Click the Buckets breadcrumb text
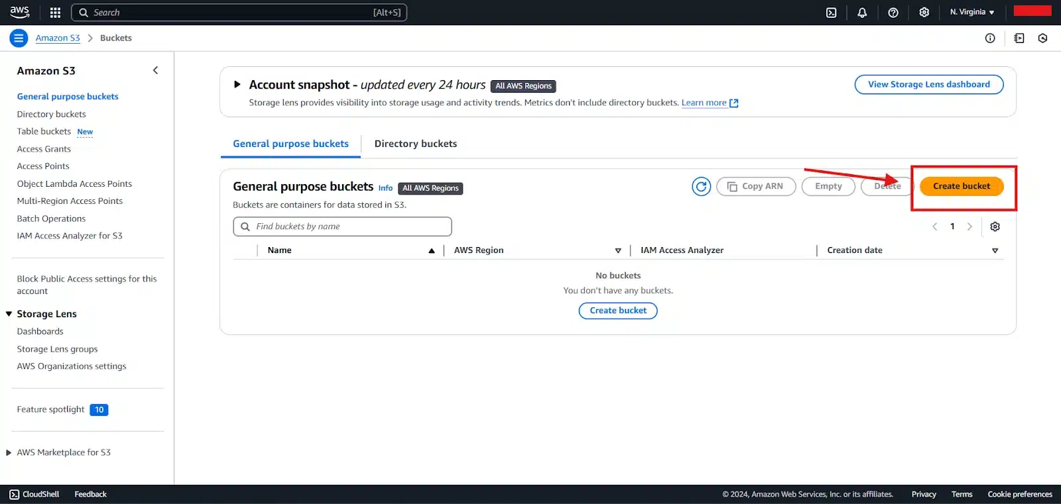Screen dimensions: 1061x504 [x=116, y=38]
